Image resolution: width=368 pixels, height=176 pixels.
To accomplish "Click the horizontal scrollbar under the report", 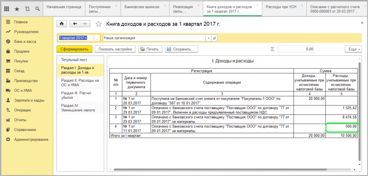I will (x=216, y=169).
